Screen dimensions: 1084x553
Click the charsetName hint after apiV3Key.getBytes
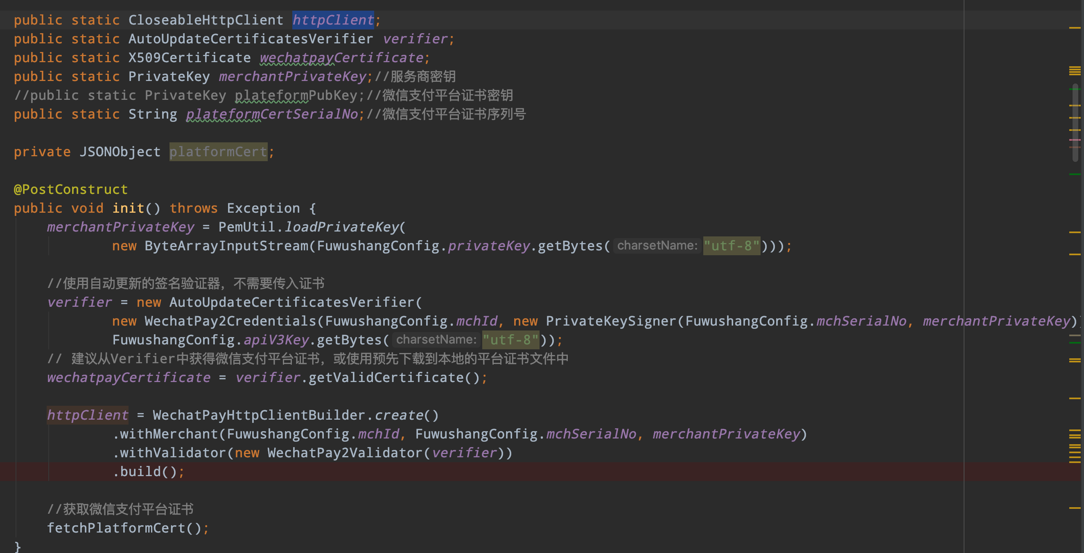pyautogui.click(x=436, y=340)
